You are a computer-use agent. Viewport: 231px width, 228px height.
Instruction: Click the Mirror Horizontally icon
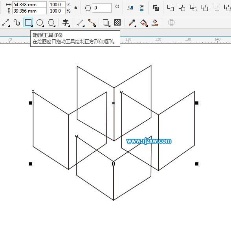coord(130,7)
